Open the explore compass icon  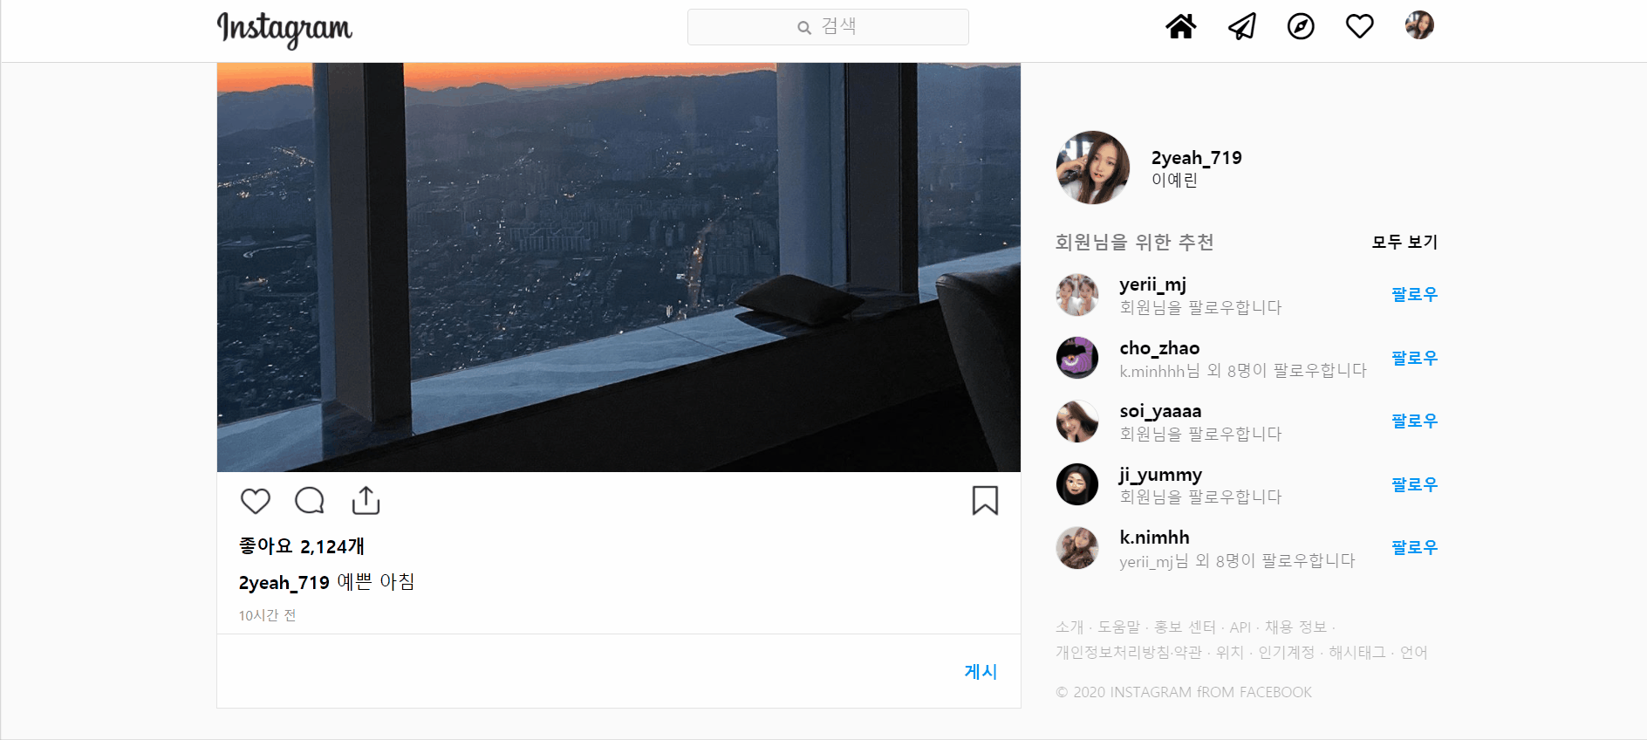tap(1301, 26)
